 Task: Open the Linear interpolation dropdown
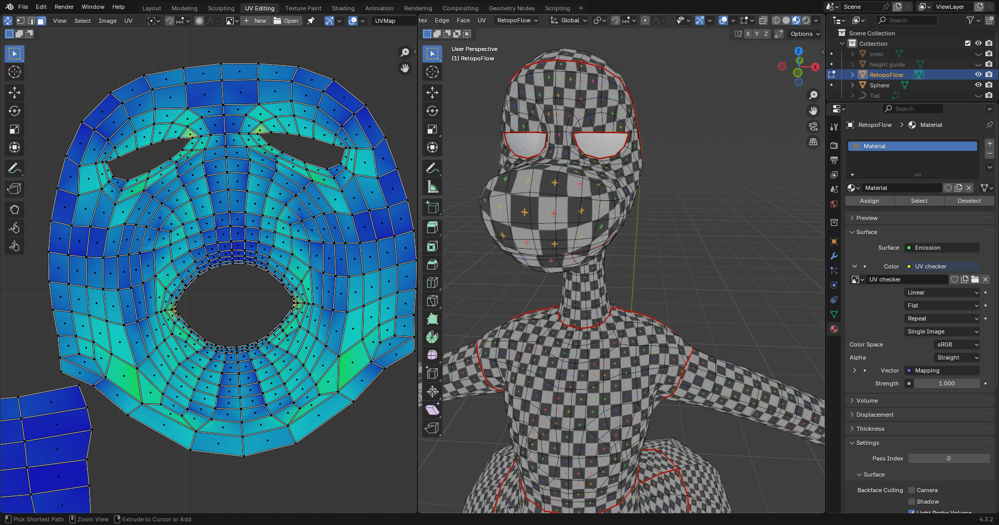pos(942,292)
